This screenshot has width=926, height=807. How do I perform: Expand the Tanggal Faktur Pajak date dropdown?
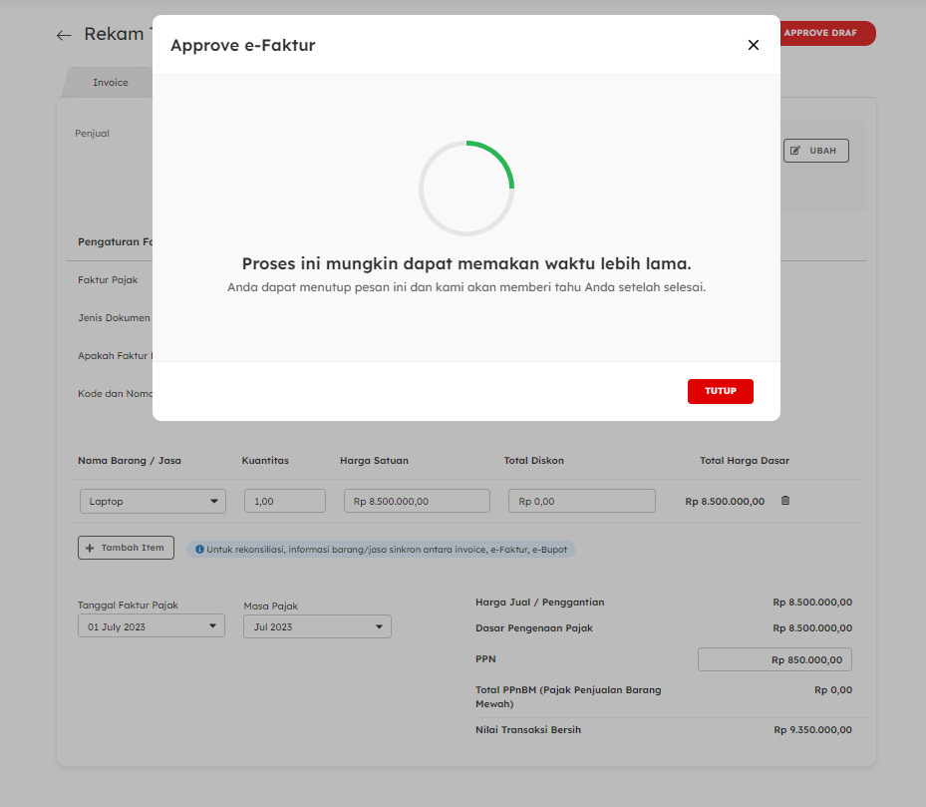click(x=152, y=626)
